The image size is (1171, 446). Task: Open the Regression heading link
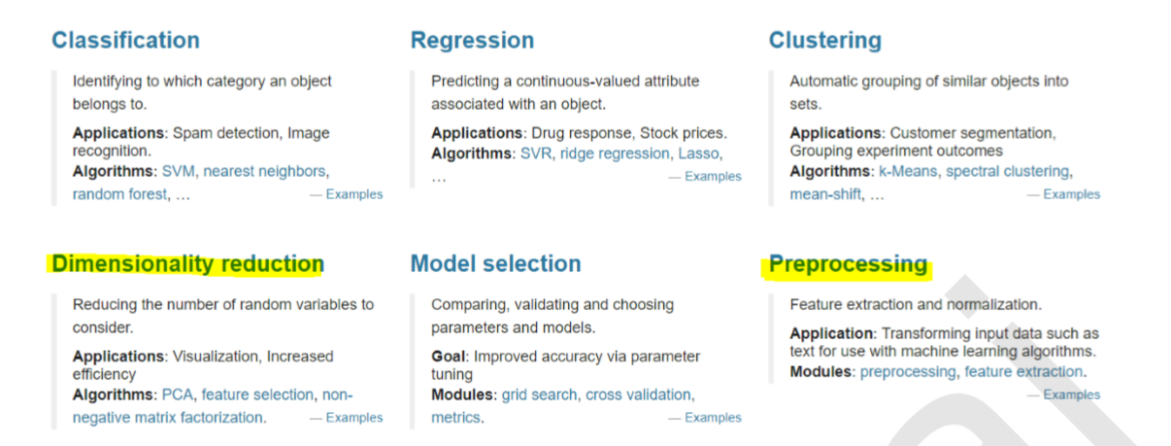(472, 40)
